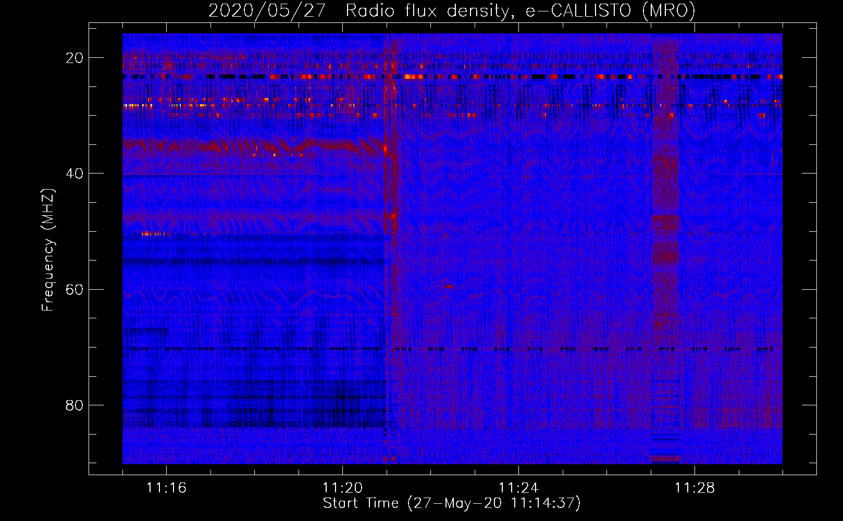Viewport: 843px width, 521px height.
Task: Click the '40' frequency tick label
Action: coord(75,173)
